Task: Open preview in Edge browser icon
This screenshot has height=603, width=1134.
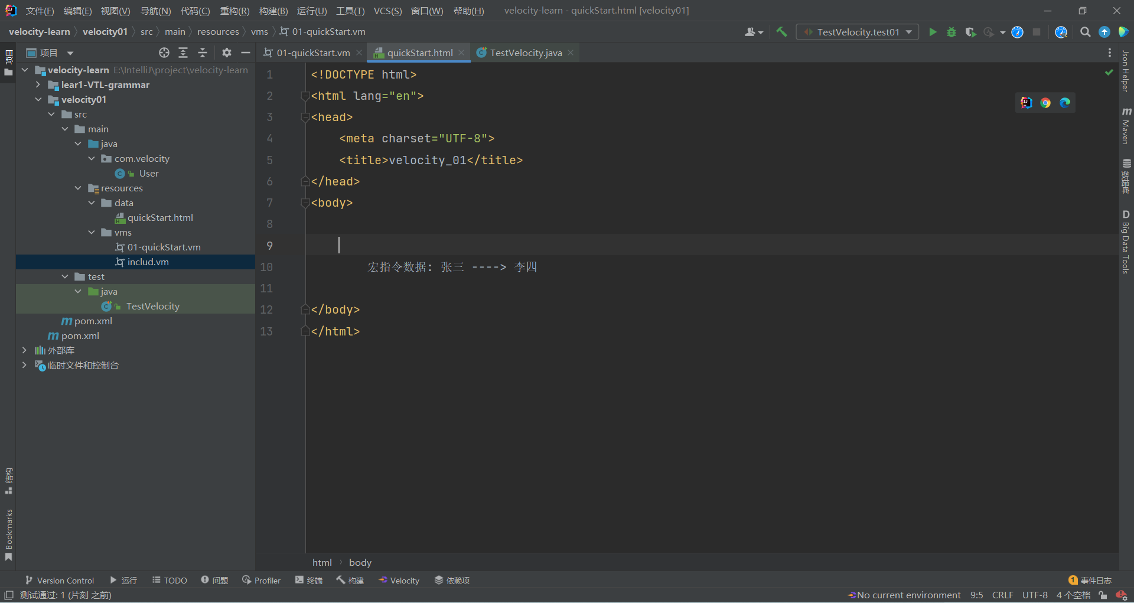Action: (x=1065, y=103)
